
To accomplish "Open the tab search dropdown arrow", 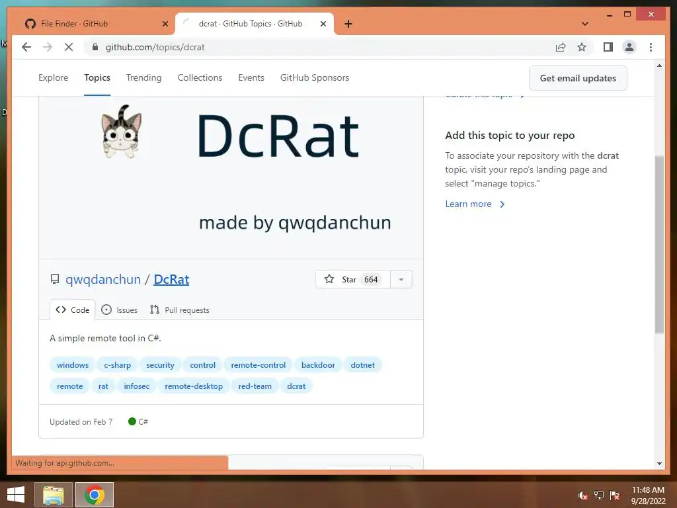I will 585,24.
